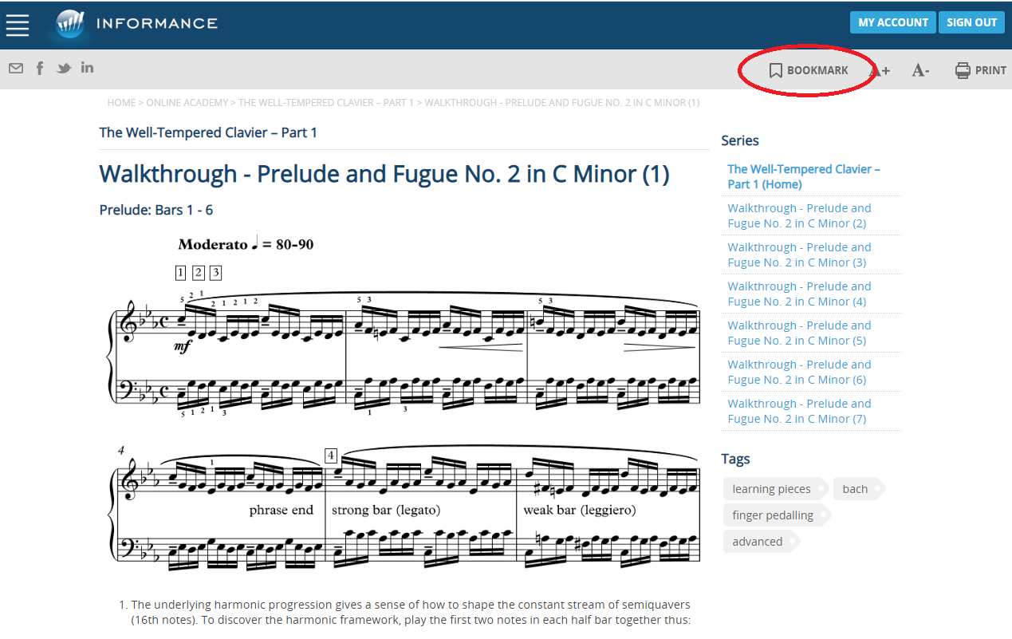
Task: Click the current page breadcrumb 'Walkthrough - Prelude and Fugue No. 2 in C Minor (1)'
Action: (x=562, y=103)
